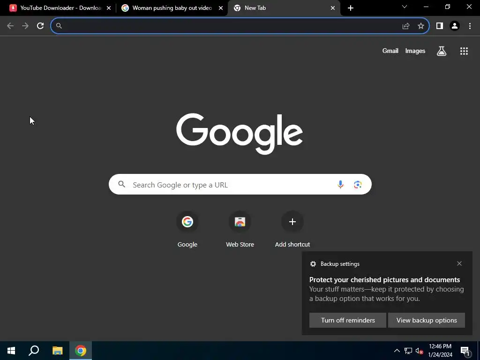Open File Explorer from the taskbar
This screenshot has height=360, width=480.
click(x=57, y=351)
